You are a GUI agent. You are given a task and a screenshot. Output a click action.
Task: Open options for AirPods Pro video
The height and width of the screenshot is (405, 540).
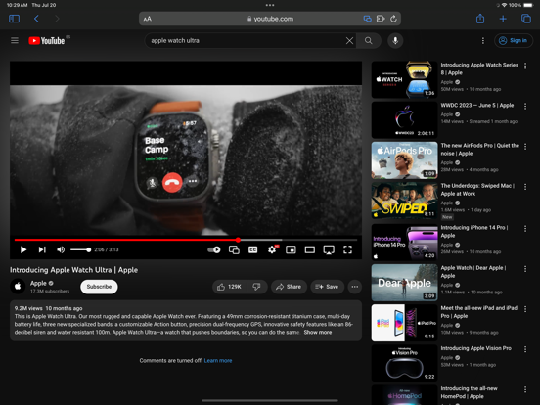525,147
